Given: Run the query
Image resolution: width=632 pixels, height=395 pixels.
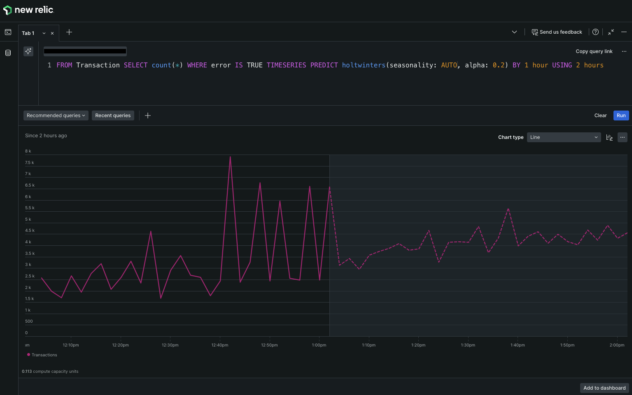Looking at the screenshot, I should click(x=621, y=115).
